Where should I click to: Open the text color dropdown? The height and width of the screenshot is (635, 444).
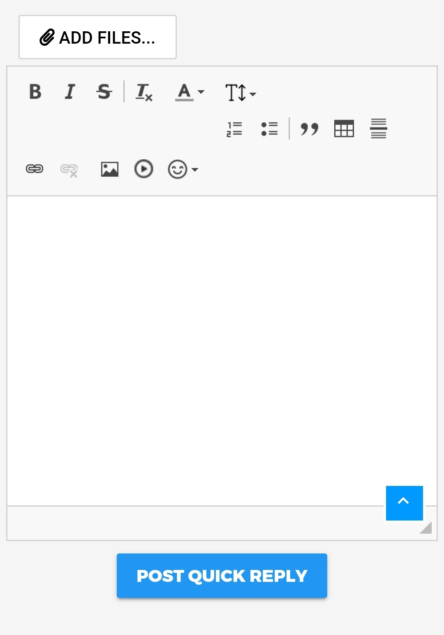pyautogui.click(x=190, y=91)
